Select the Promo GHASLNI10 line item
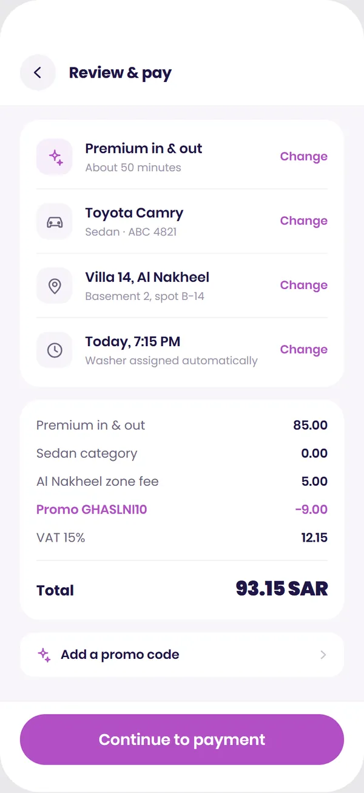 tap(182, 509)
